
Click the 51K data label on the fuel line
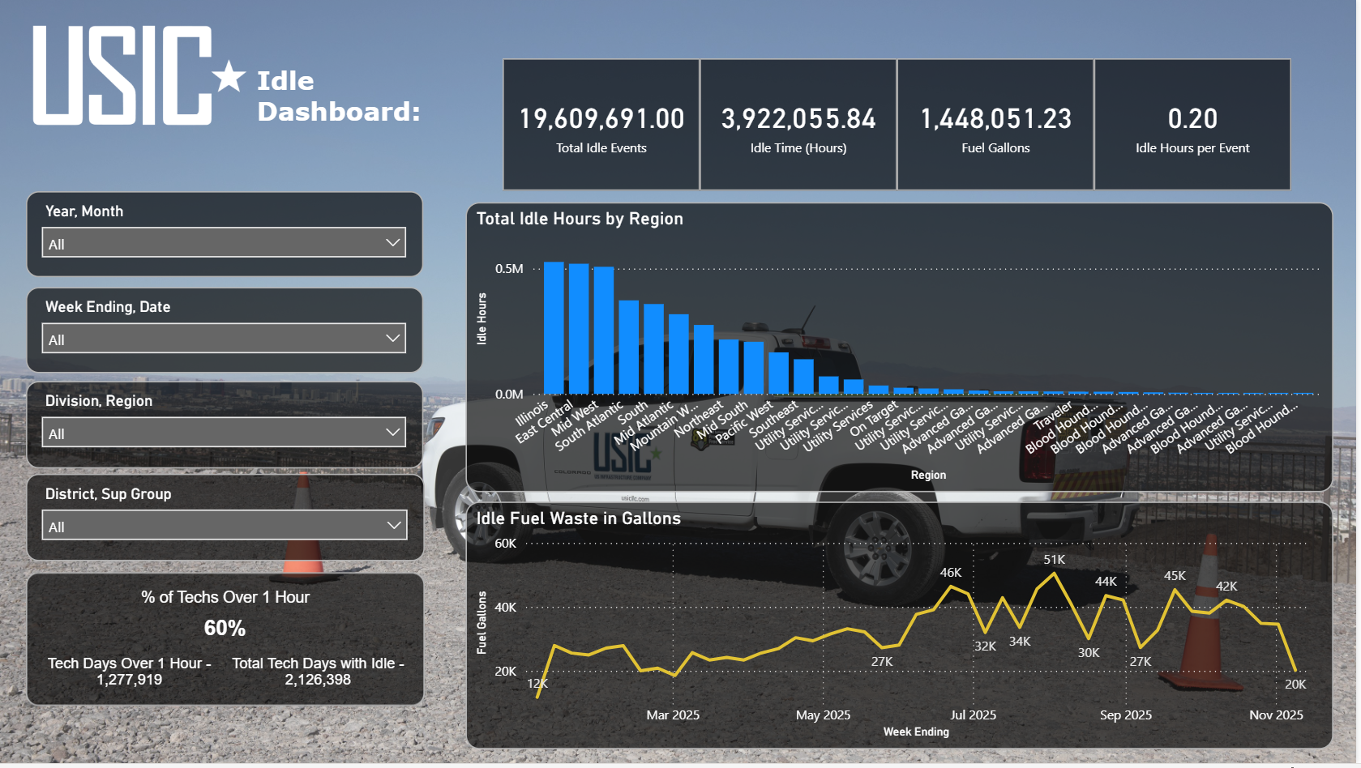pos(1054,560)
